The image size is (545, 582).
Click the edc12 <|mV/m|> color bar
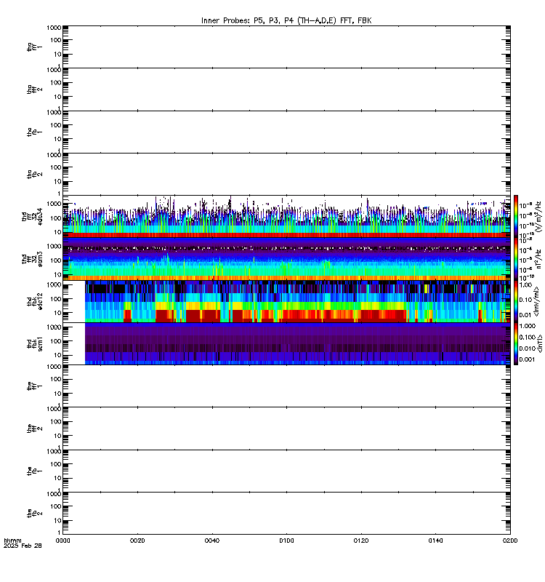[x=516, y=301]
